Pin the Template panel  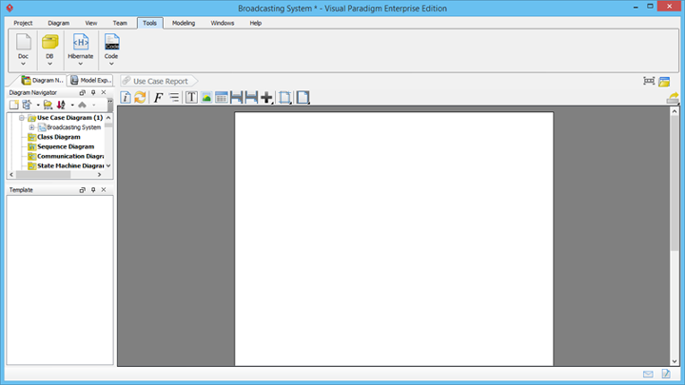point(93,190)
